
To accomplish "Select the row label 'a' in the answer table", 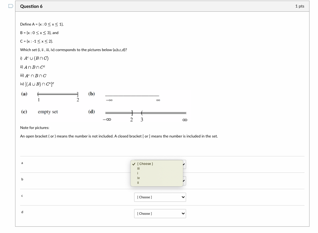I will click(x=22, y=163).
